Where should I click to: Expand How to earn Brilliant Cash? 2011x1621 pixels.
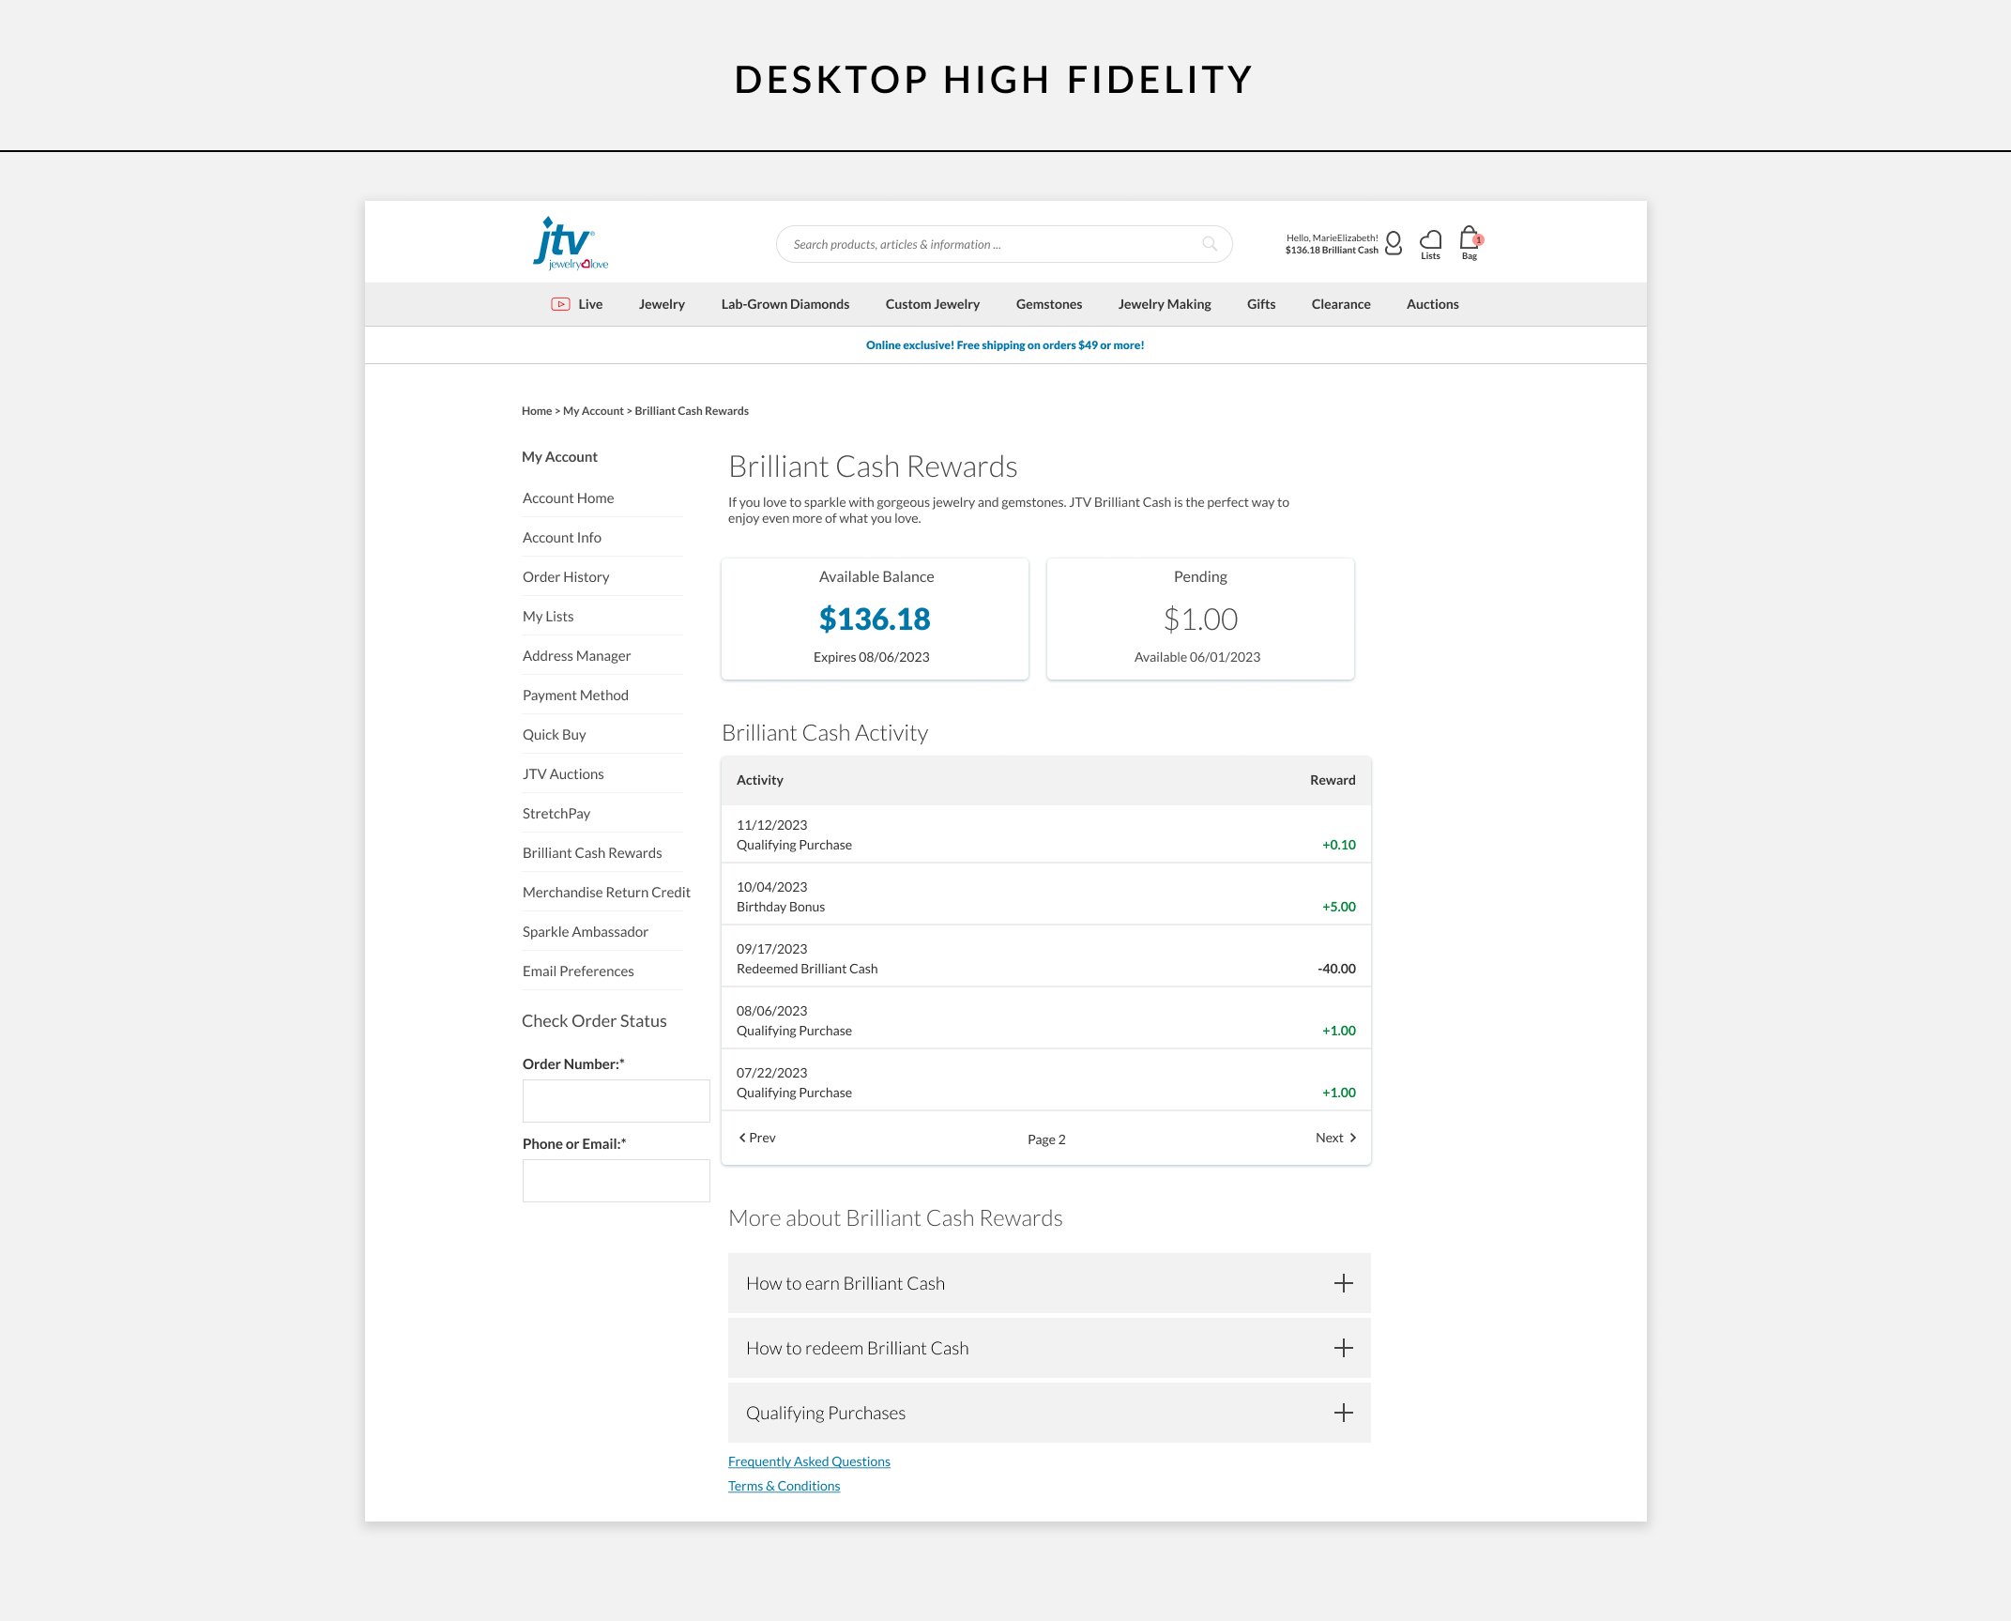click(x=1049, y=1283)
